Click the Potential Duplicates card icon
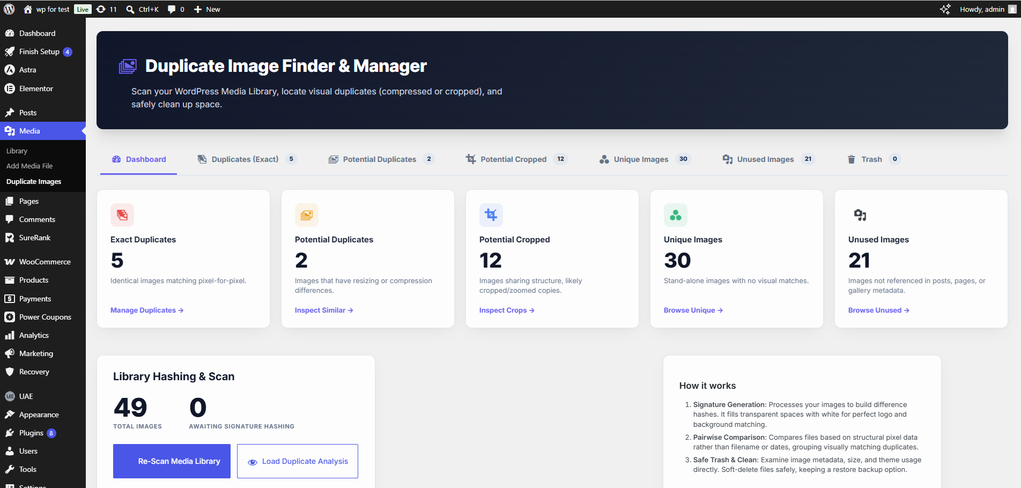Image resolution: width=1021 pixels, height=488 pixels. (307, 215)
